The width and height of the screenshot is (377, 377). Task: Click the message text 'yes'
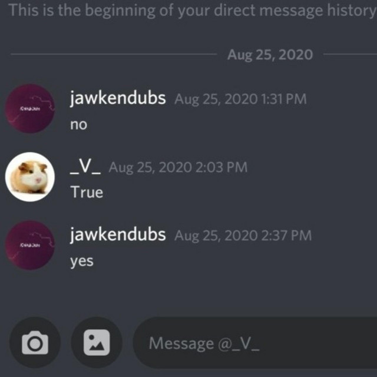tap(82, 262)
